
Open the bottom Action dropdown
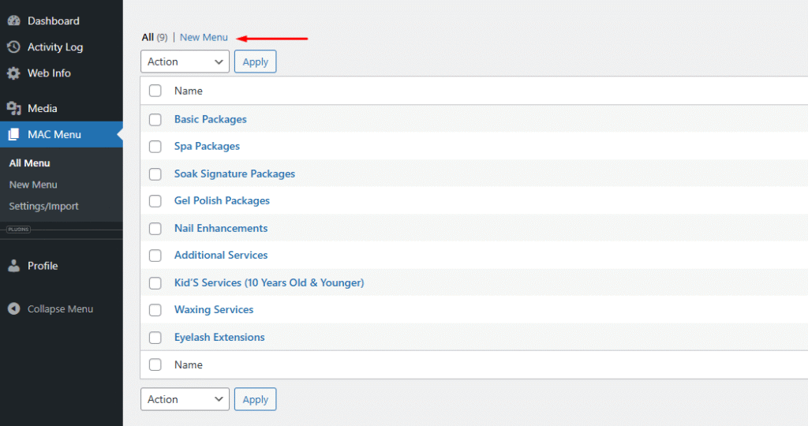(185, 399)
